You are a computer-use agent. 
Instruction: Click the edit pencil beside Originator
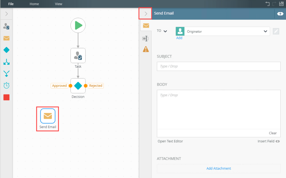(276, 31)
